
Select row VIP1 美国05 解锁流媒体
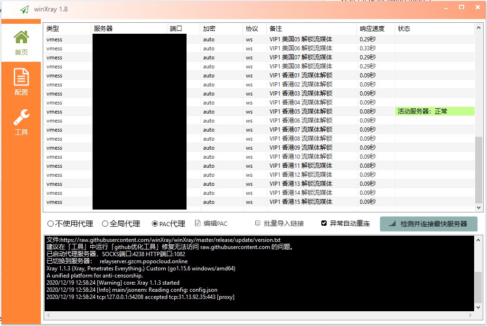259,39
